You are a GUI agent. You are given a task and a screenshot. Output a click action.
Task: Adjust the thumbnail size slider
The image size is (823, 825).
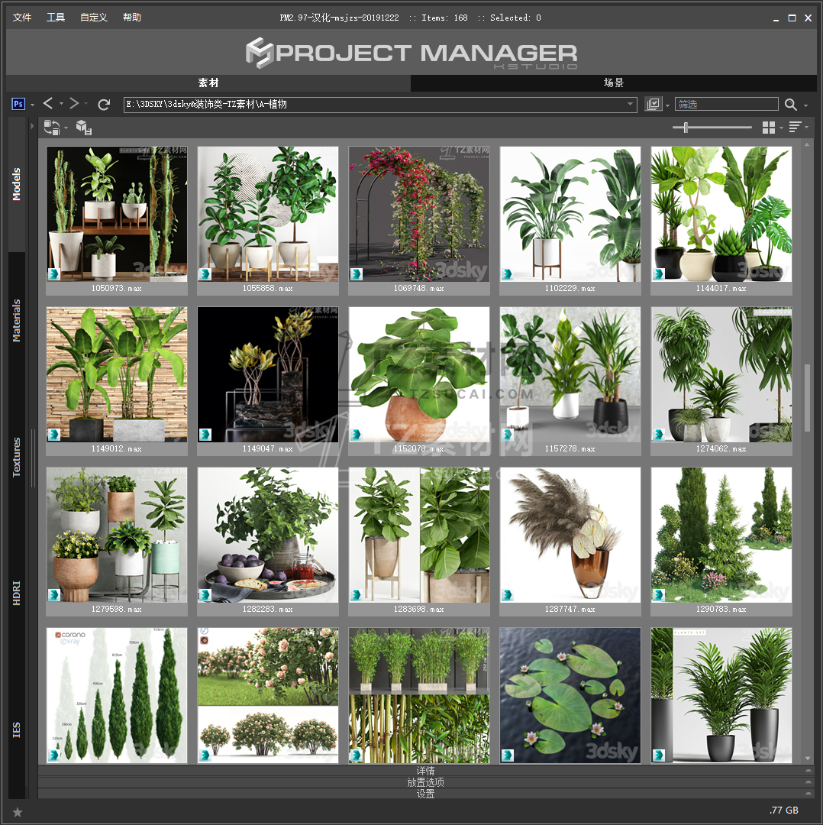pos(686,128)
